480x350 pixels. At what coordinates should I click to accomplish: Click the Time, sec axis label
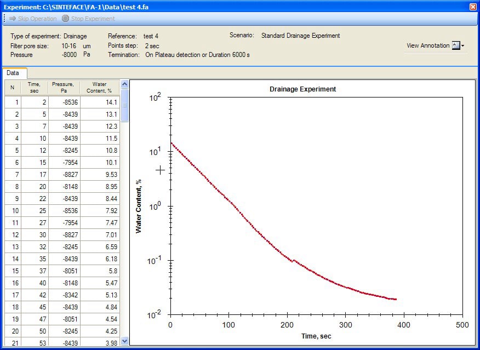click(316, 336)
